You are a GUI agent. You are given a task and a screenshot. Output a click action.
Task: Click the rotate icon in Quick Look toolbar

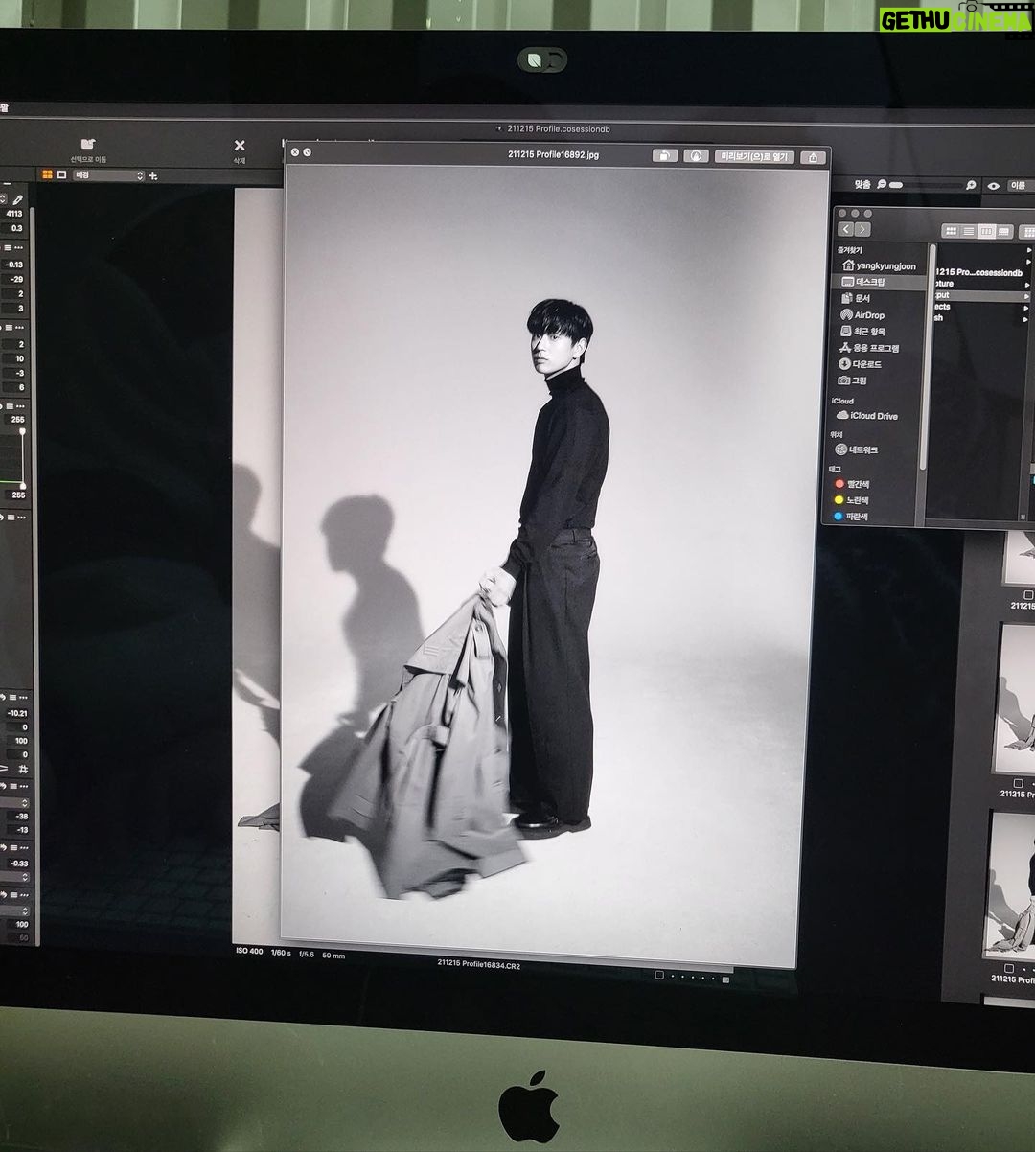(664, 155)
